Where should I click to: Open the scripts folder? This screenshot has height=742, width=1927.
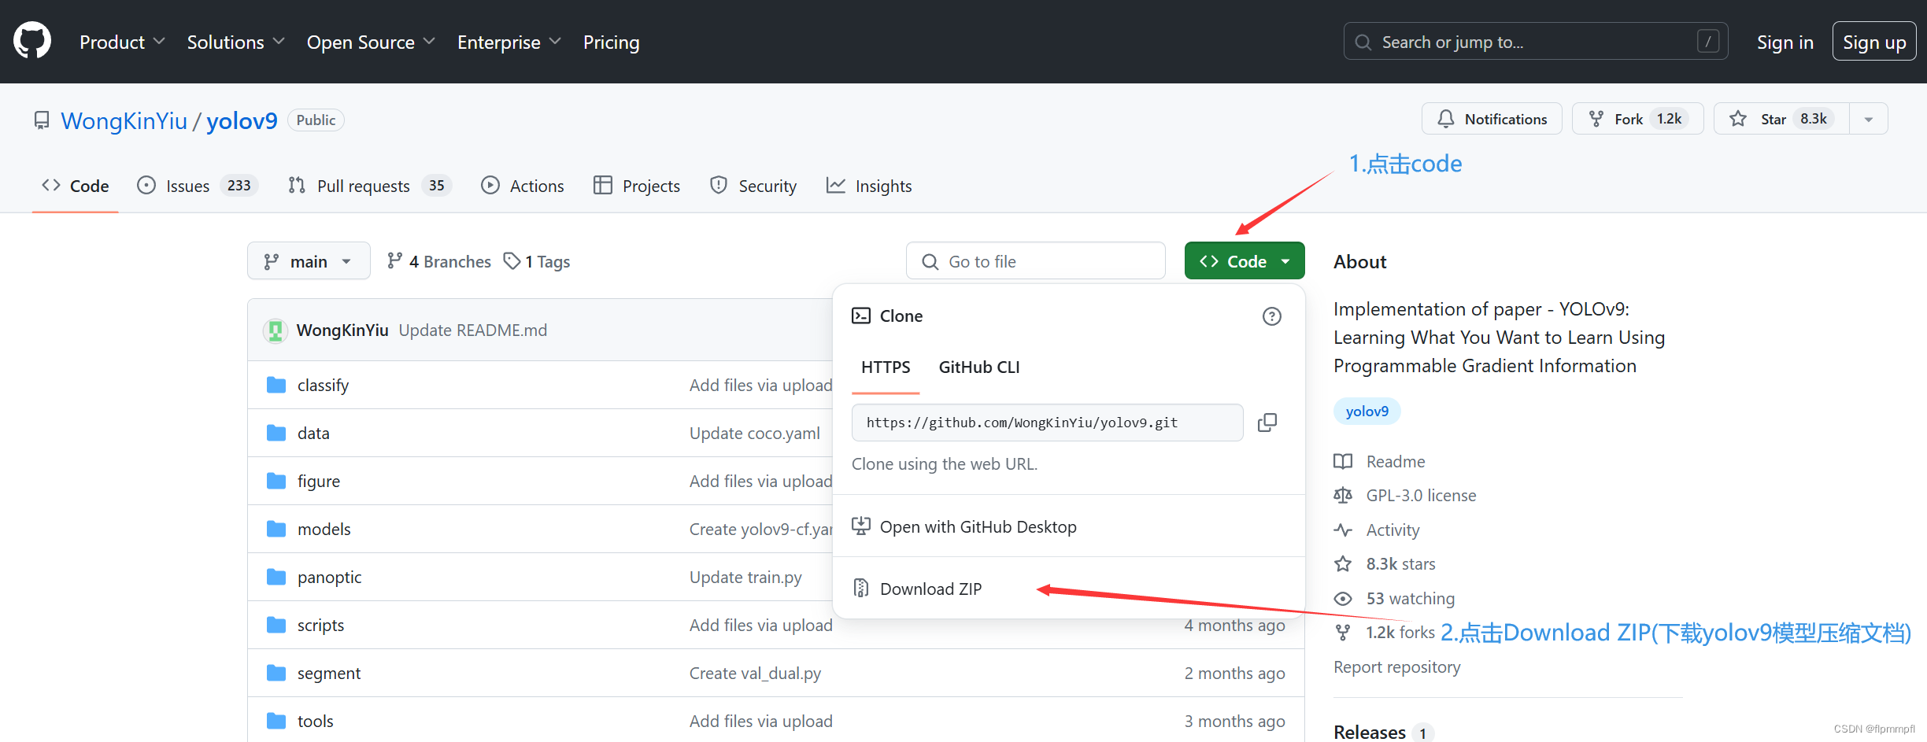click(321, 625)
